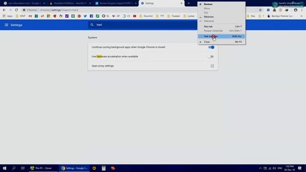Click the volume tray icon
This screenshot has height=172, width=306.
click(274, 168)
